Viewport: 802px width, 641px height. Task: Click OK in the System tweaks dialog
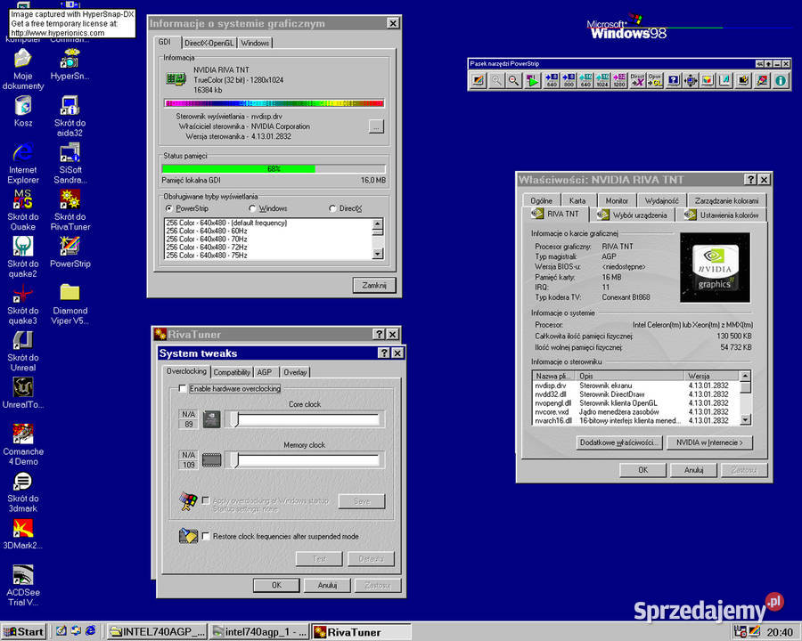coord(276,585)
